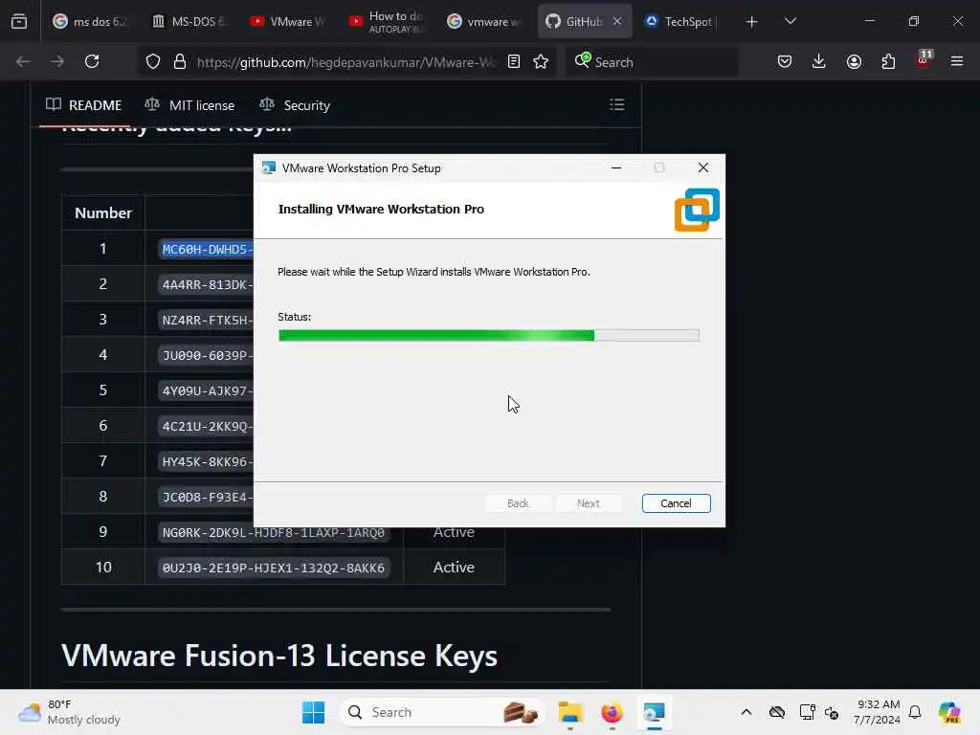Select license key JU090-6039P in row 4

pyautogui.click(x=207, y=355)
